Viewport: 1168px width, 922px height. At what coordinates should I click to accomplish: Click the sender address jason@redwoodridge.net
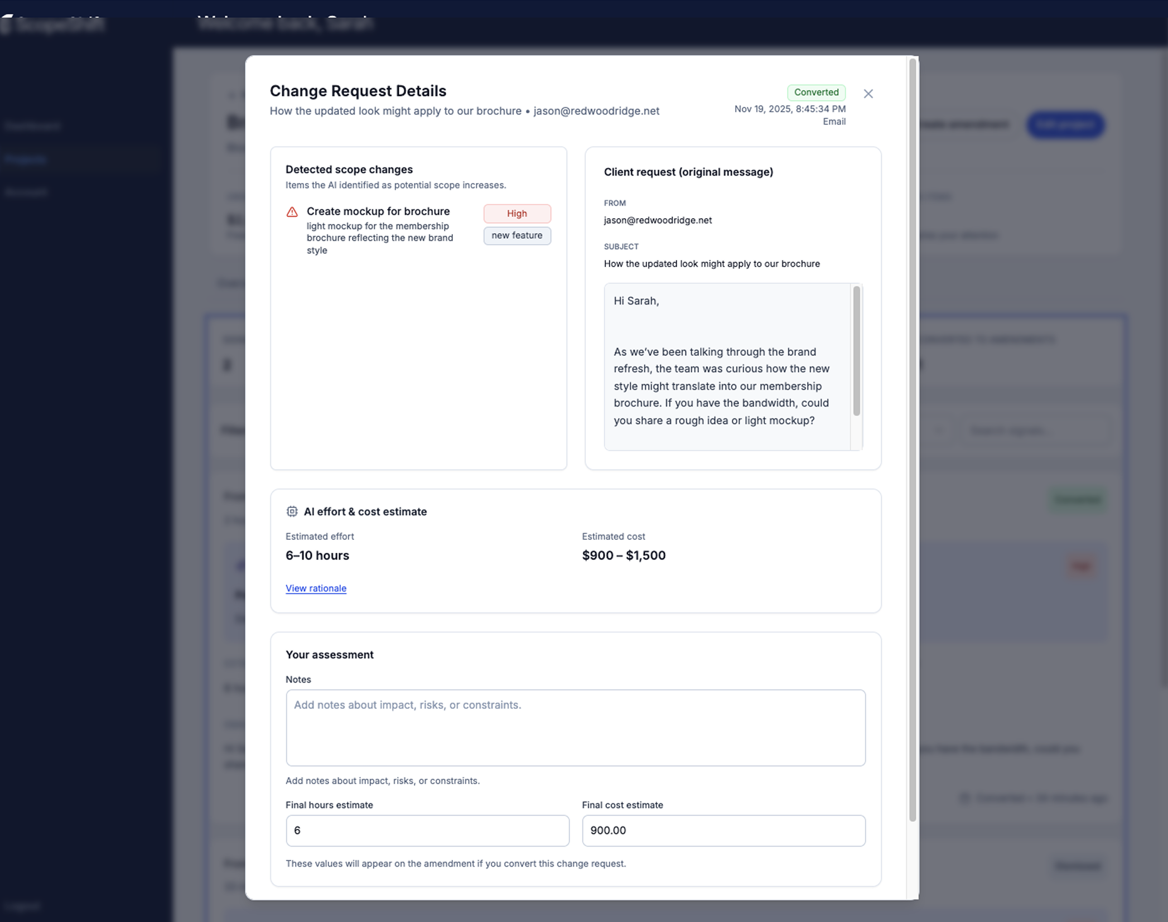pyautogui.click(x=657, y=220)
